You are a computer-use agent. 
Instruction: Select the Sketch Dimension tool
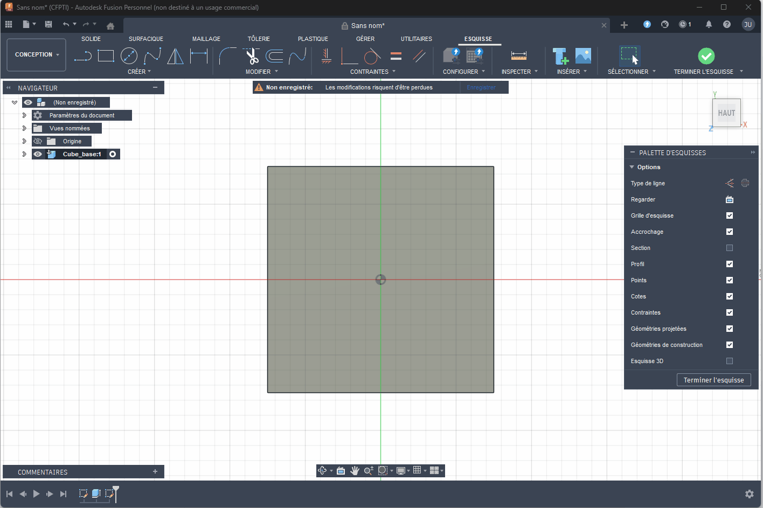(199, 55)
